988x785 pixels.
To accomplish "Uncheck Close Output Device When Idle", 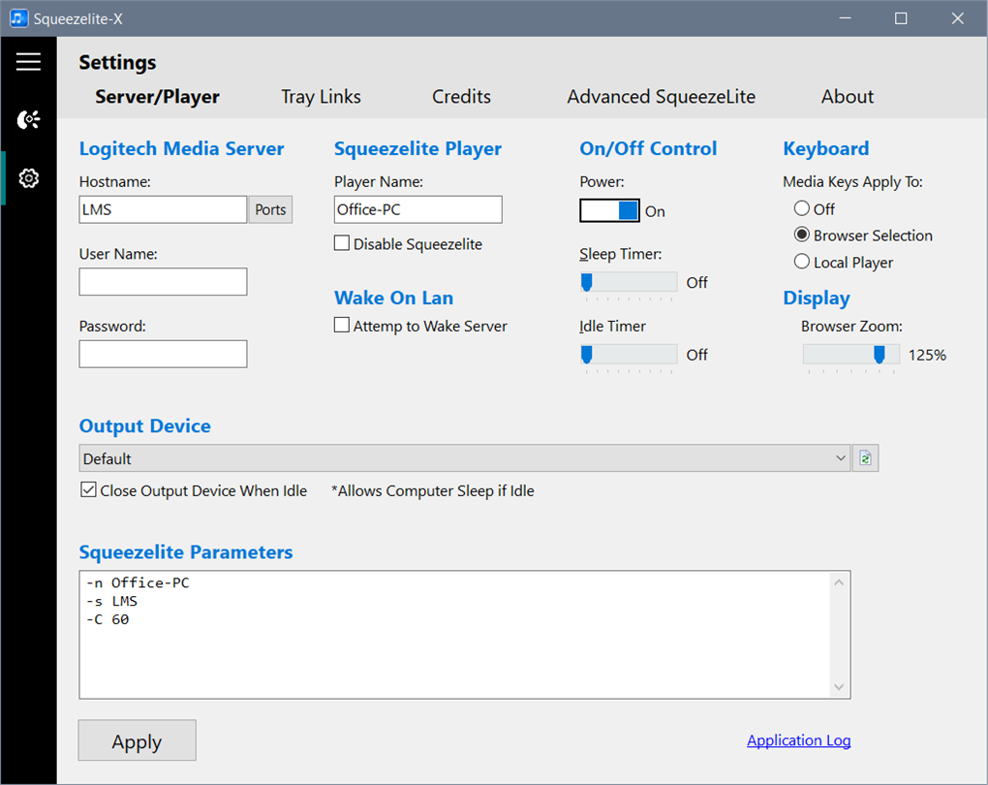I will coord(89,490).
